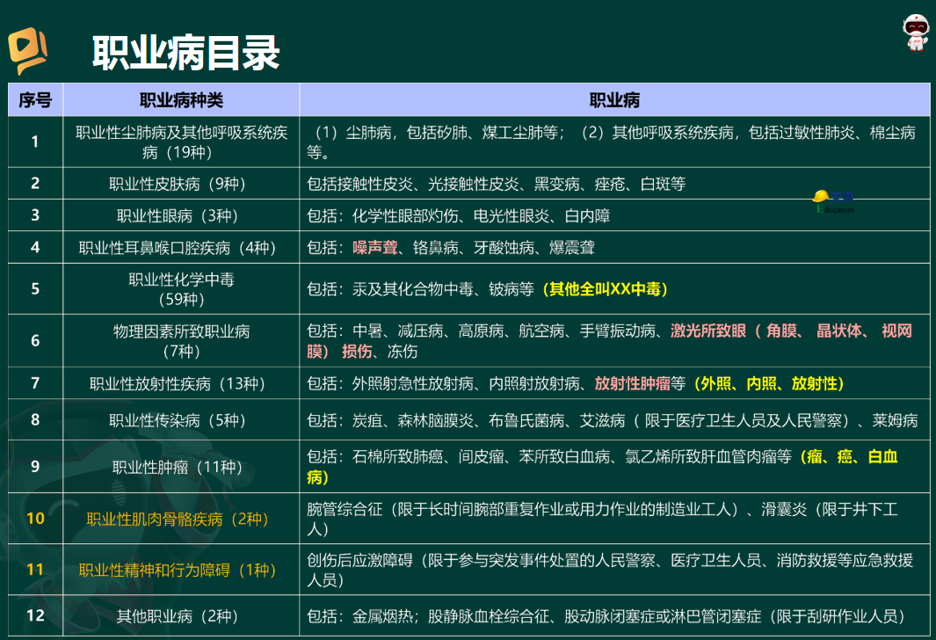Viewport: 936px width, 640px height.
Task: Click the orange logo beside the slide title
Action: pyautogui.click(x=26, y=52)
